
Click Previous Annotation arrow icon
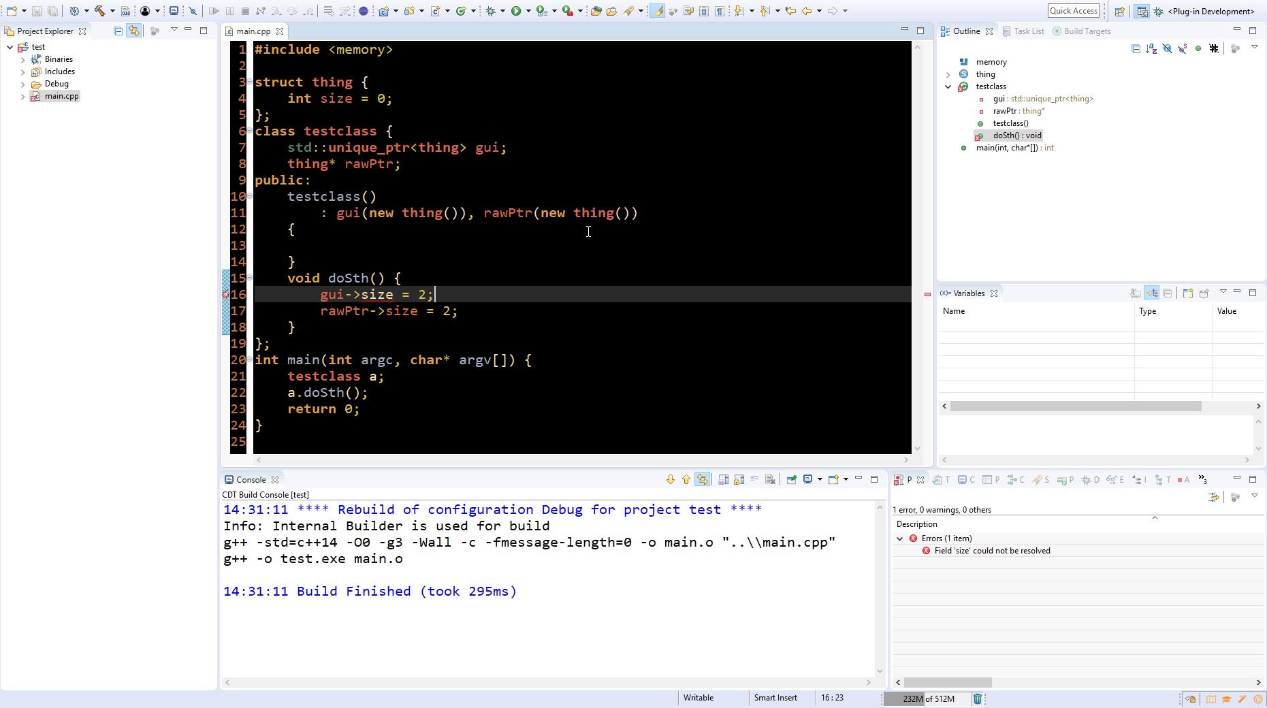click(765, 11)
